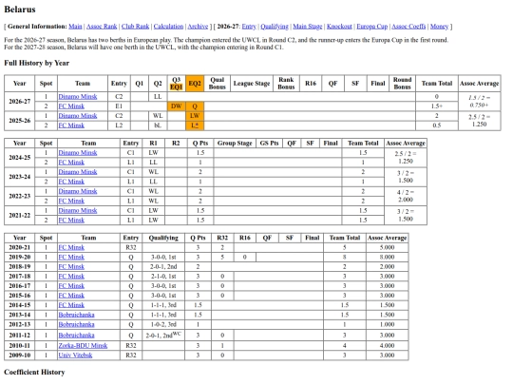Viewport: 513px width, 385px height.
Task: Select the '1-0-2, 3rd' cell for 2012-13
Action: click(163, 324)
